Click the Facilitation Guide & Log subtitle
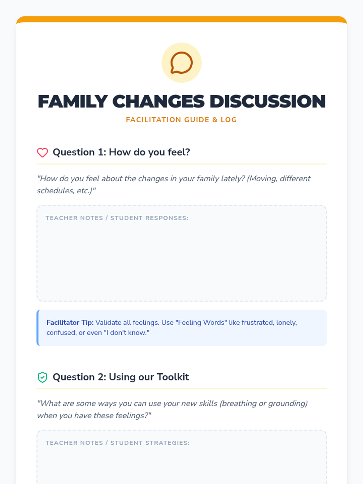Viewport: 363px width, 484px height. pyautogui.click(x=181, y=120)
